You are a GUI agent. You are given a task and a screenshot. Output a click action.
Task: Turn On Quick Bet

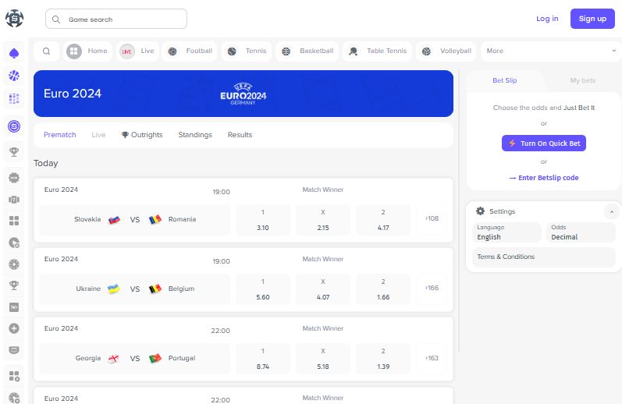(x=543, y=144)
